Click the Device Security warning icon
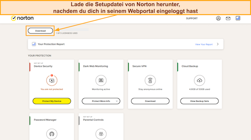 (x=52, y=80)
